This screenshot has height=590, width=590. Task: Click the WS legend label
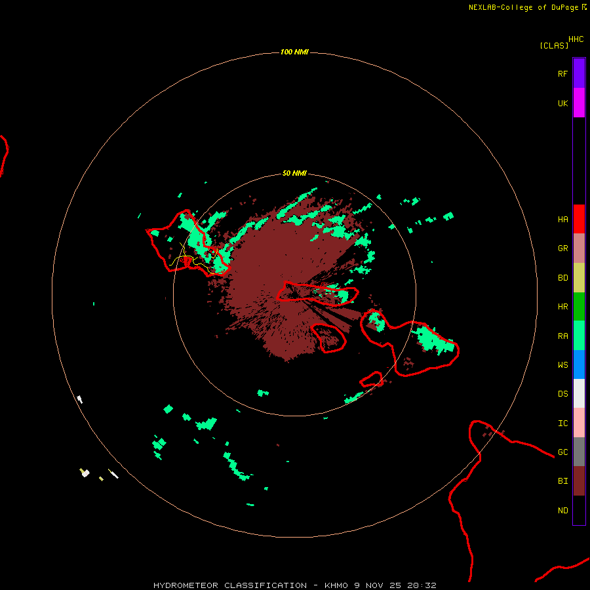[x=562, y=364]
